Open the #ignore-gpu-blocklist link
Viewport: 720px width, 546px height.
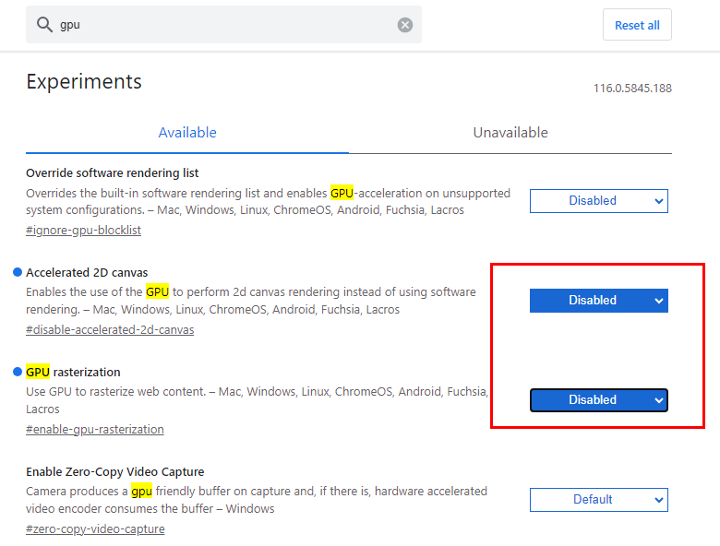pyautogui.click(x=84, y=231)
